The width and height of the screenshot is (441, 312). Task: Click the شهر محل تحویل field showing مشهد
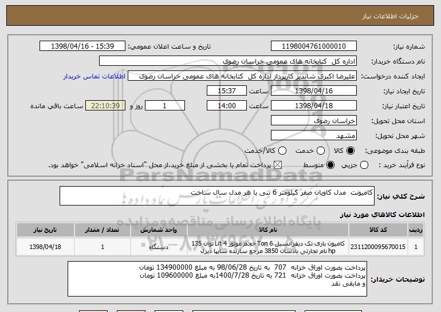(x=313, y=136)
